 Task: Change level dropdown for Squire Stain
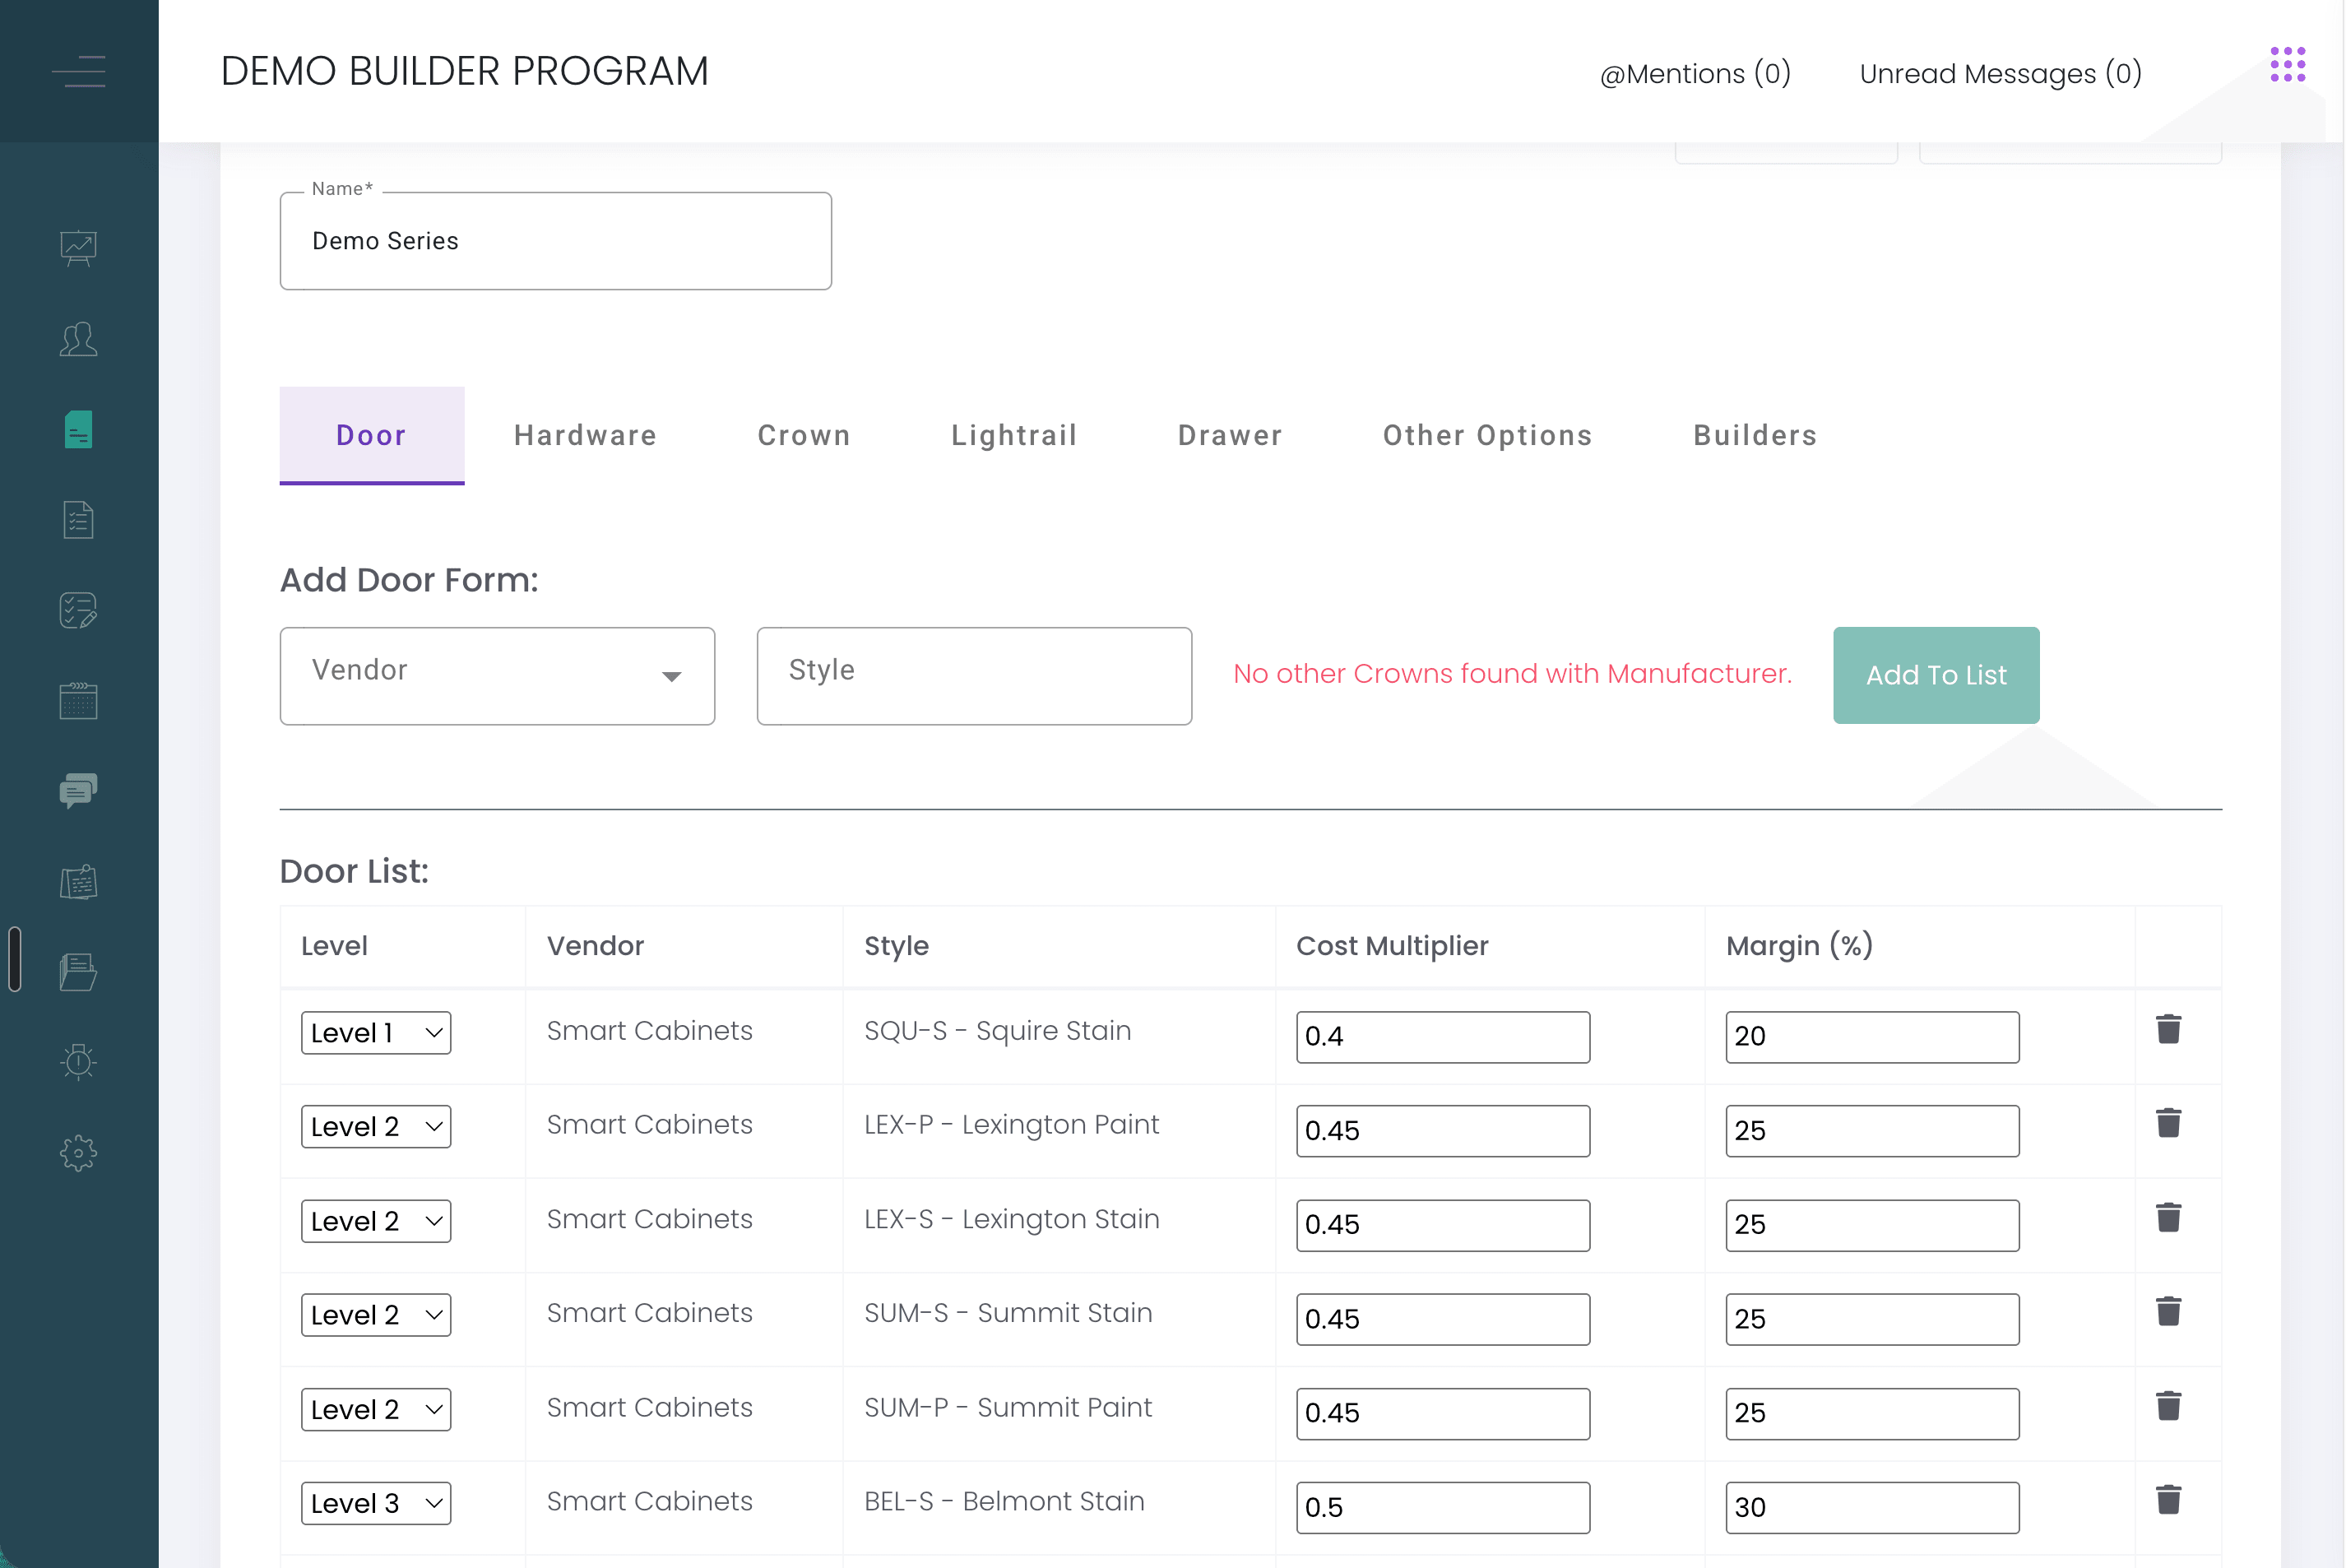[376, 1033]
